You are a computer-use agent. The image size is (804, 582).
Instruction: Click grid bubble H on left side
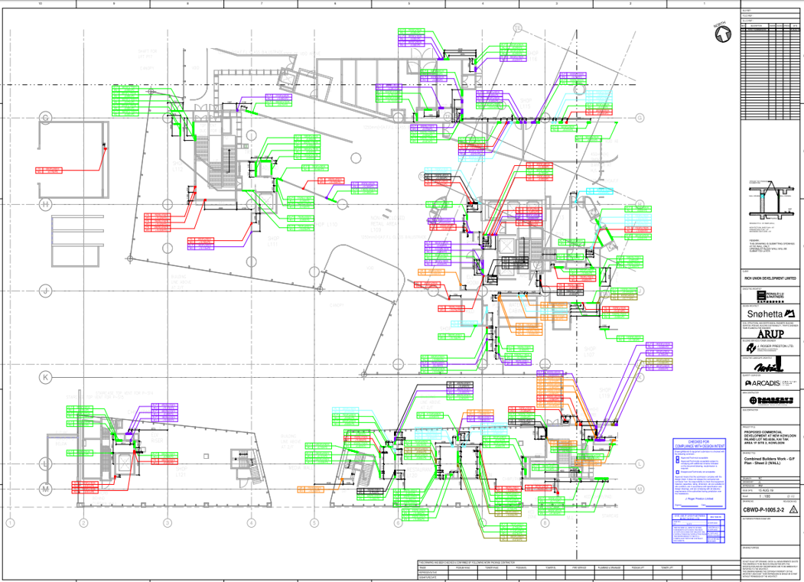[x=46, y=205]
